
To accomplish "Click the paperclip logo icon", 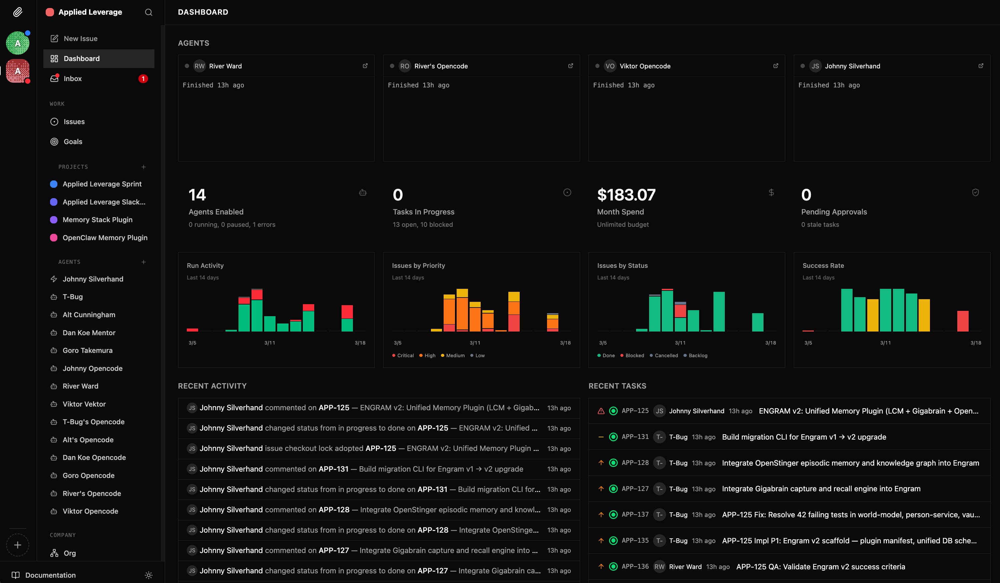I will (18, 12).
